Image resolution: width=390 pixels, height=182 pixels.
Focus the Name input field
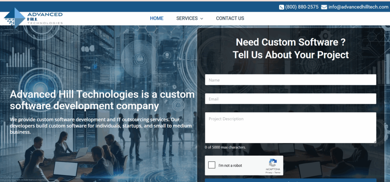pos(291,80)
